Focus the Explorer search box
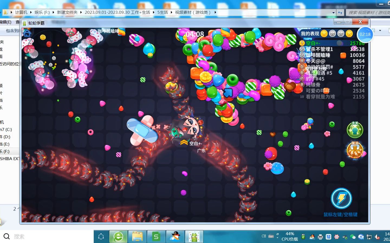This screenshot has width=390, height=243. point(368,12)
